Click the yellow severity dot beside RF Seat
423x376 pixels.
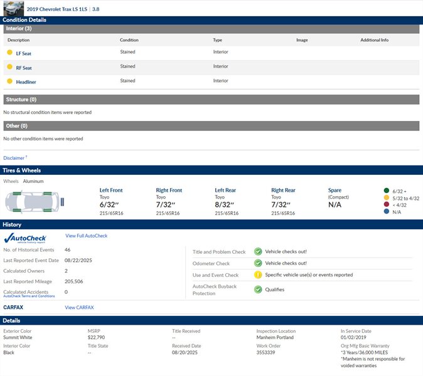point(9,67)
